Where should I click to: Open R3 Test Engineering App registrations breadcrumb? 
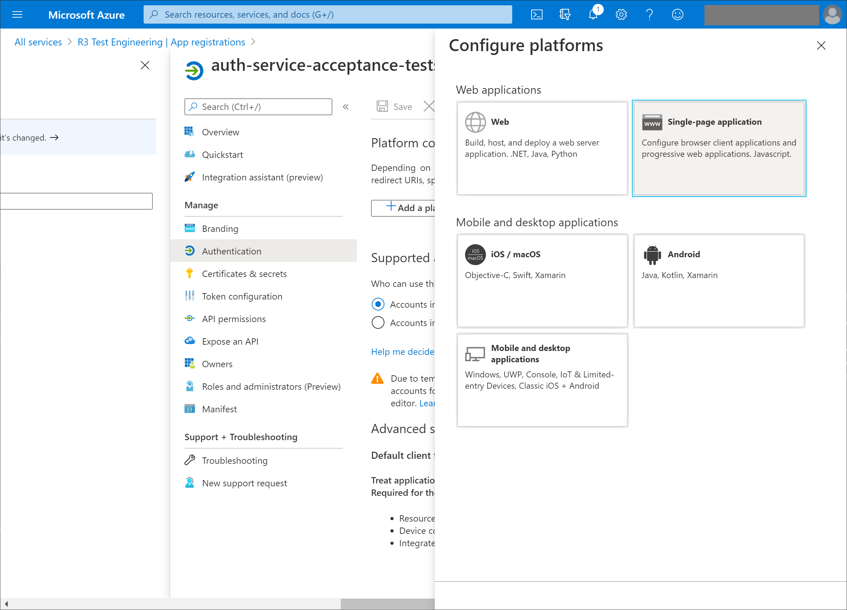(x=161, y=42)
